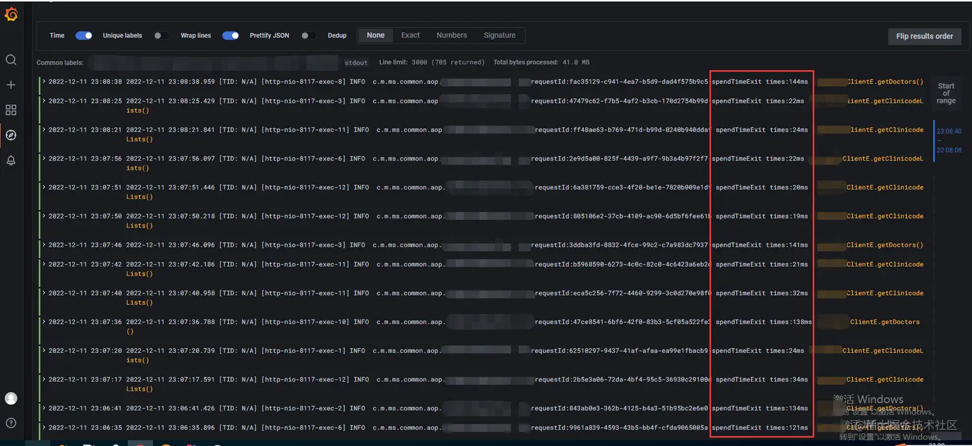Open the Grafana home logo
The width and height of the screenshot is (972, 446).
[x=11, y=14]
